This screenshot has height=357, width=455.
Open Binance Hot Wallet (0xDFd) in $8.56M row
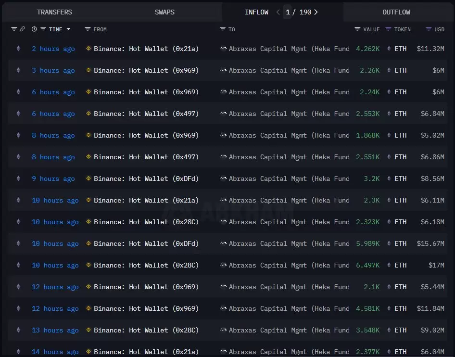click(146, 179)
